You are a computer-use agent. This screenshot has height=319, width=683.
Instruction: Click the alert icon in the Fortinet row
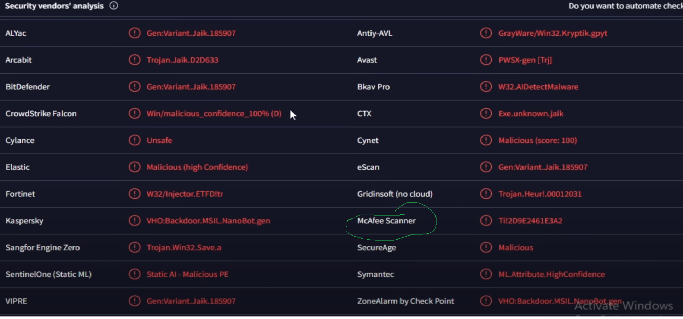(x=135, y=194)
